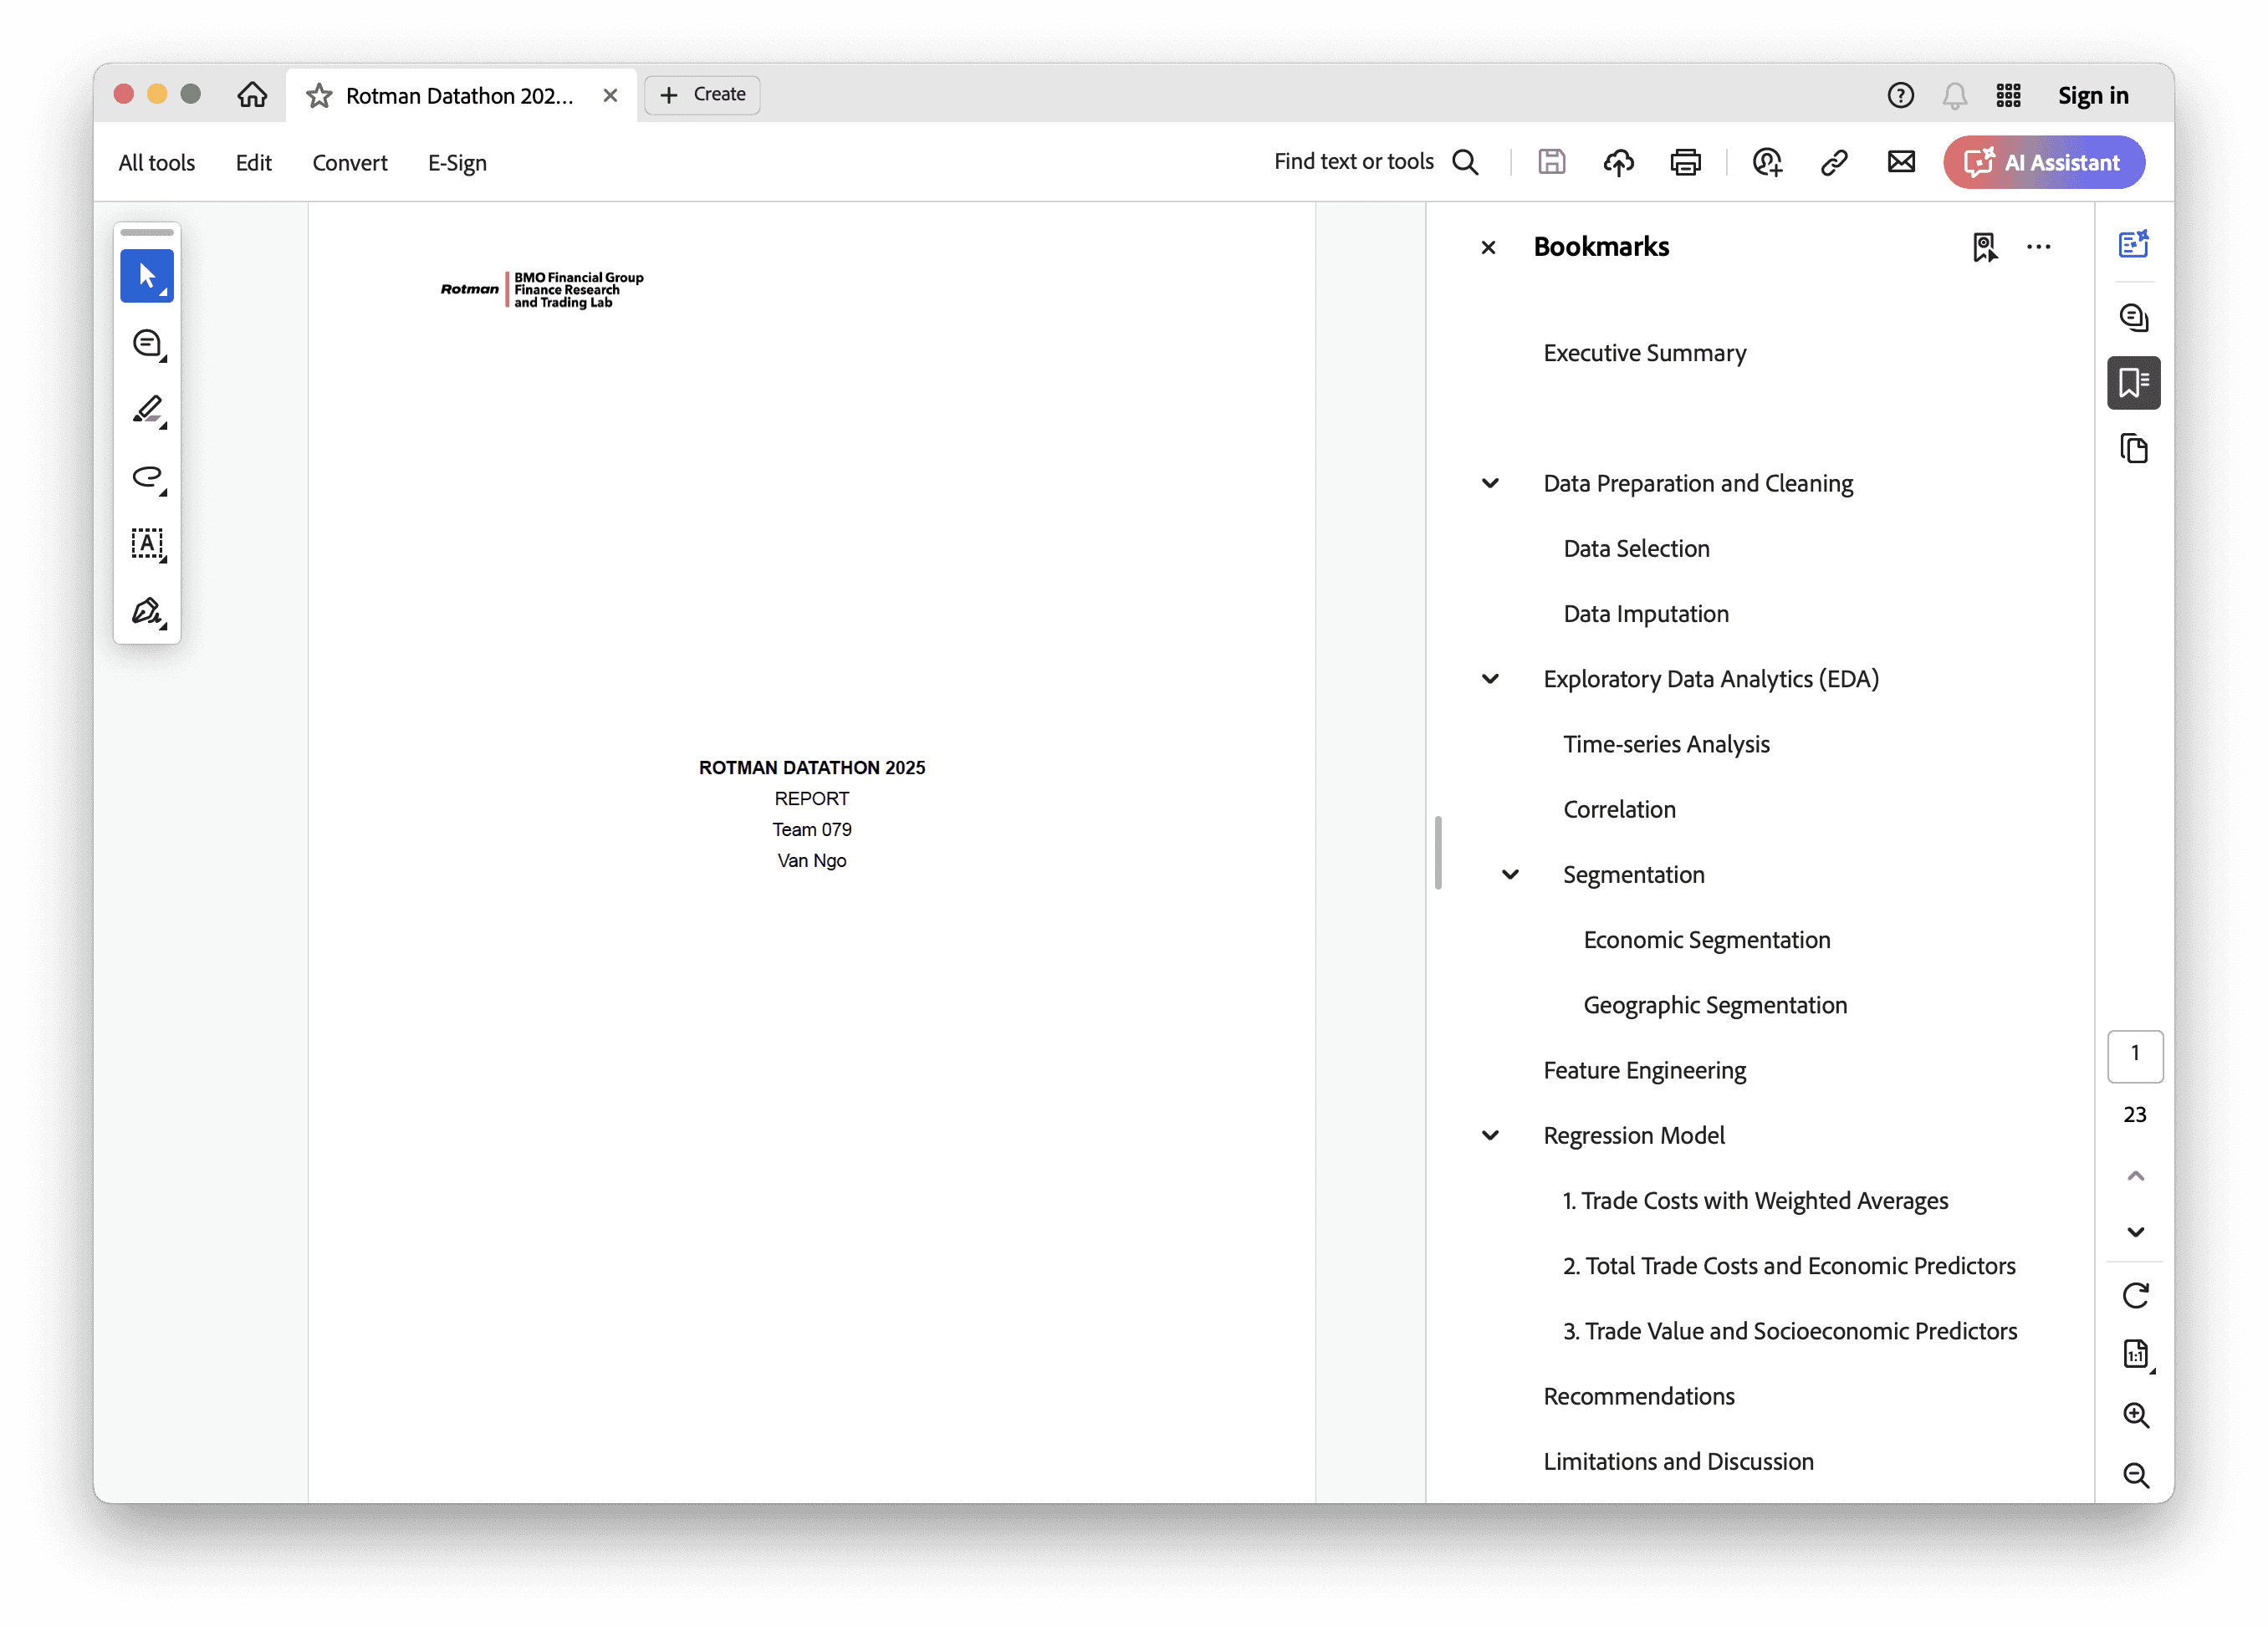The image size is (2268, 1627).
Task: Open the All tools menu
Action: click(156, 162)
